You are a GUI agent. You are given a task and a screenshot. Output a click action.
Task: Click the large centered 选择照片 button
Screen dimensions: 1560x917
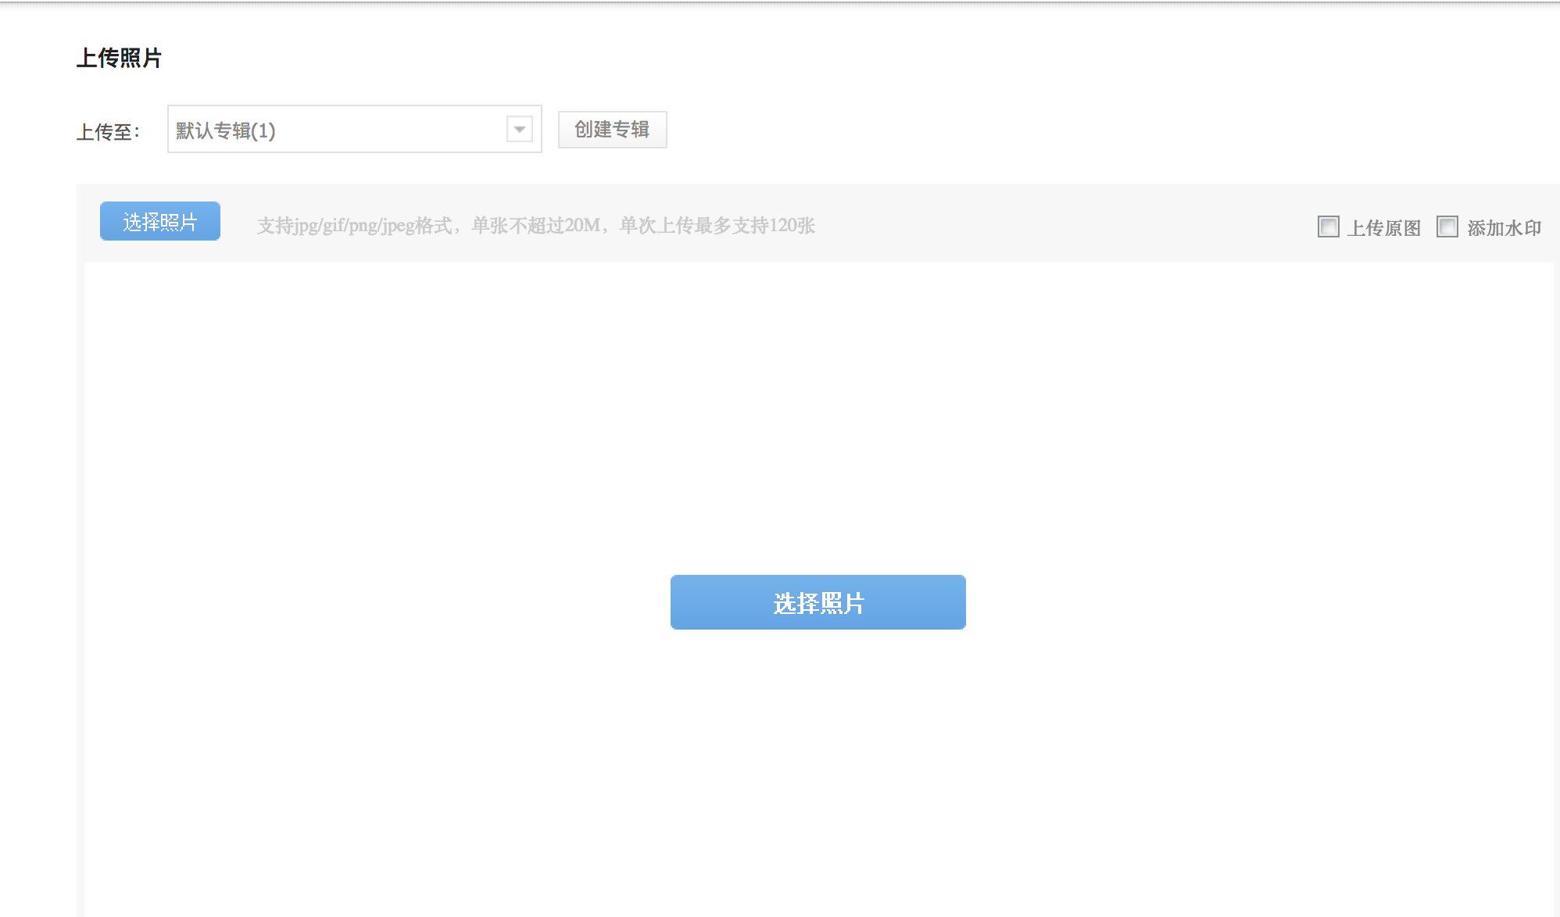818,602
